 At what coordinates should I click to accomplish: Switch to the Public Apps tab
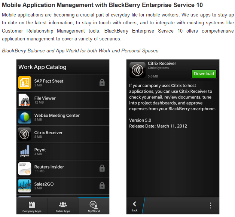click(63, 207)
